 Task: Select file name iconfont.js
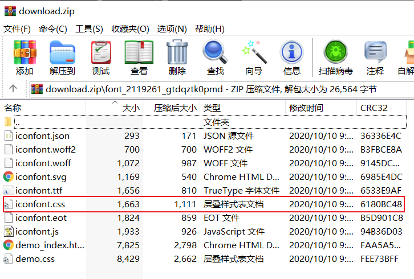pos(37,232)
